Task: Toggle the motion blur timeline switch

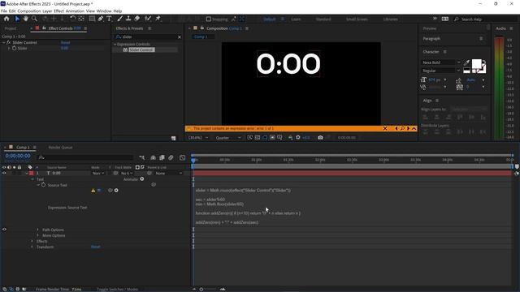Action: coord(171,157)
